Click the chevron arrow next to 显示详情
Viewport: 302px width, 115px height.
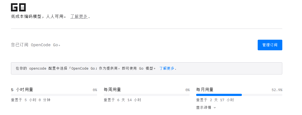[215, 108]
